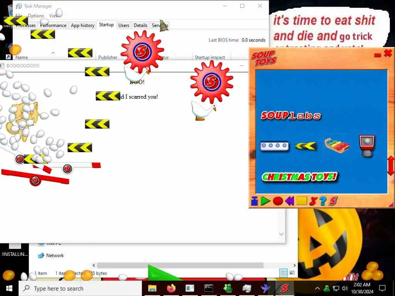Select the chevron arrow toy in toy panel
Screen dimensions: 395x296
tap(306, 146)
